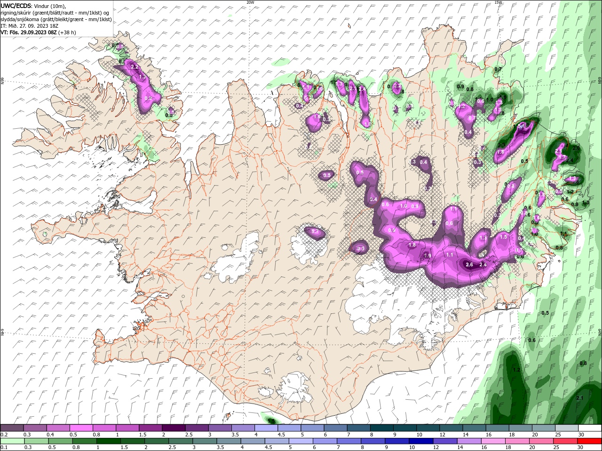Click the '1.9' snowfall value on the map
The width and height of the screenshot is (602, 451).
pos(428,256)
